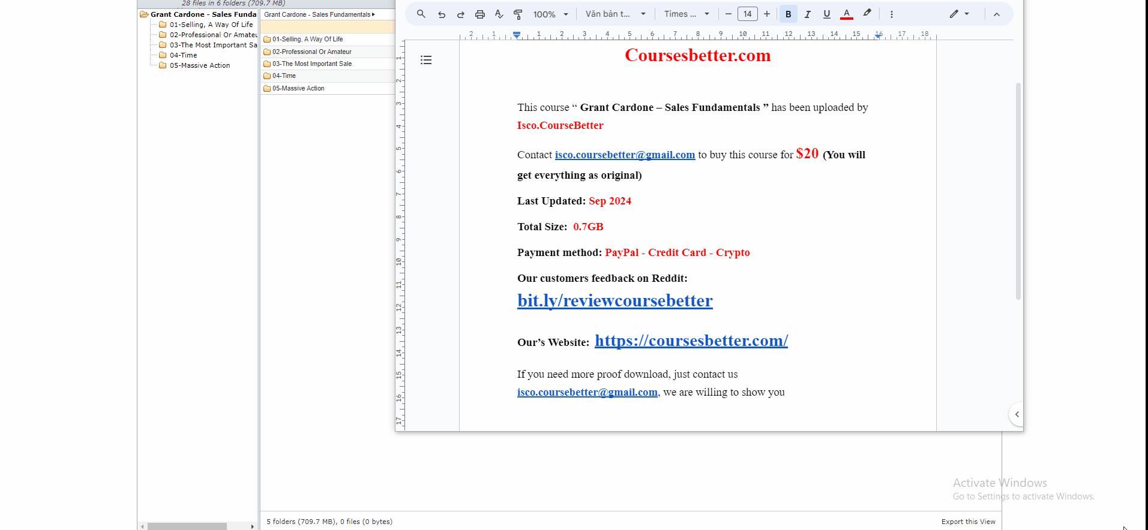Viewport: 1148px width, 530px height.
Task: Open the text style dropdown 'Văn bản t...'
Action: 616,14
